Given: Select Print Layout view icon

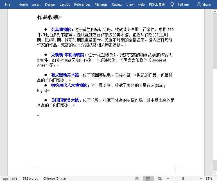Looking at the screenshot, I should pos(148,178).
